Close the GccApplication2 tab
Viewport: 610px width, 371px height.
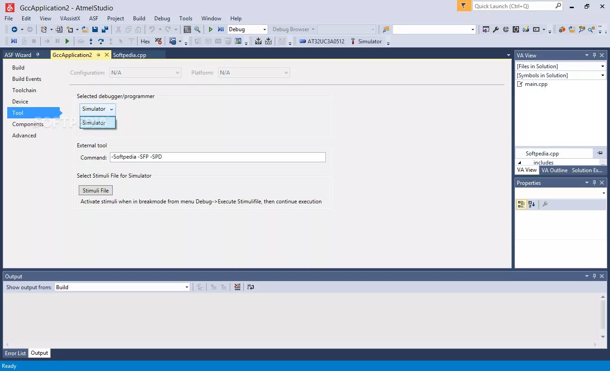(x=107, y=55)
